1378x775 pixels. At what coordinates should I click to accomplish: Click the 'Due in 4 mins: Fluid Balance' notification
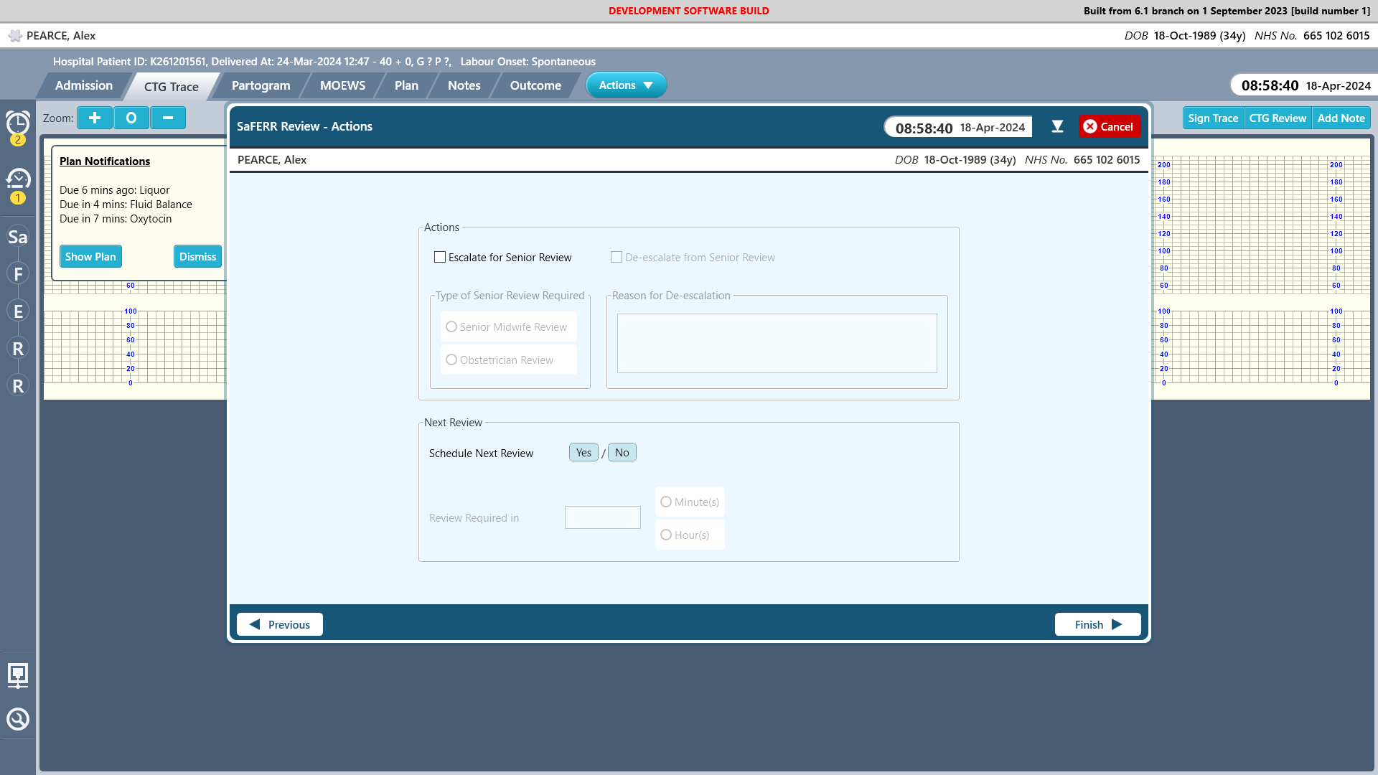tap(126, 205)
